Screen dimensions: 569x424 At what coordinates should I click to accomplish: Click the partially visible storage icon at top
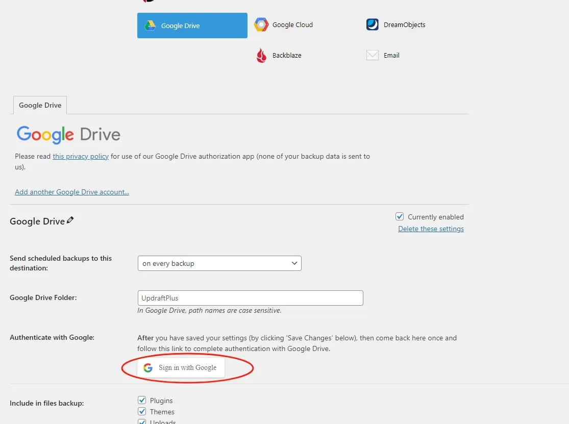pyautogui.click(x=148, y=1)
